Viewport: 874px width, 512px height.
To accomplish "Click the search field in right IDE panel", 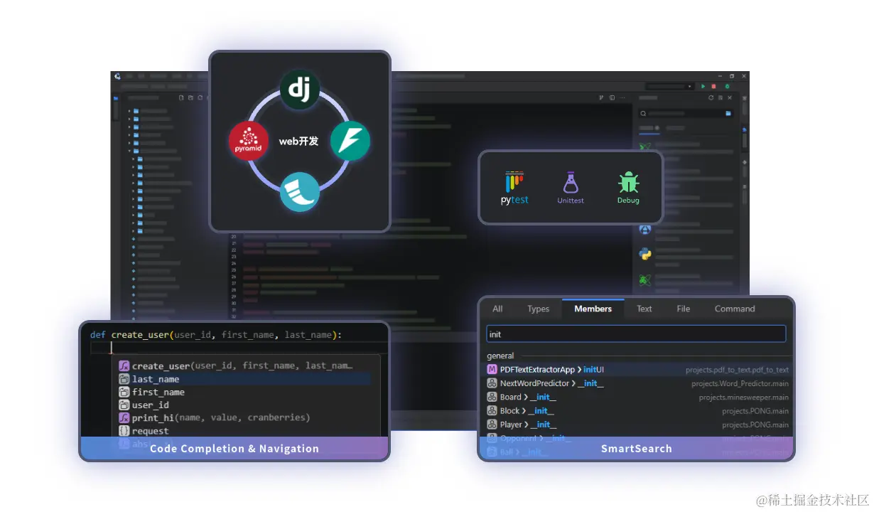I will [x=685, y=113].
